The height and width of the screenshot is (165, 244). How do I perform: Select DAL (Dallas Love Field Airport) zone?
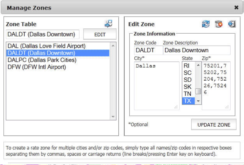(46, 46)
